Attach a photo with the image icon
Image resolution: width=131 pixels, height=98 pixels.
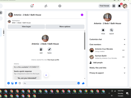tap(12, 83)
